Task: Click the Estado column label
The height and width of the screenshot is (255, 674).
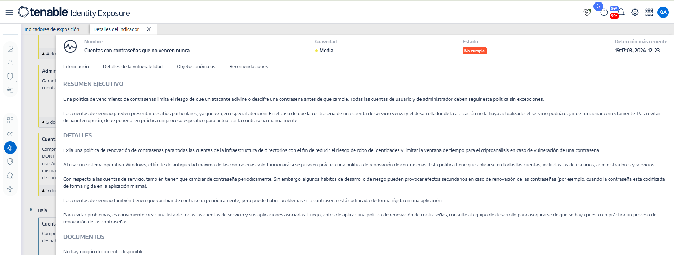Action: click(x=470, y=42)
